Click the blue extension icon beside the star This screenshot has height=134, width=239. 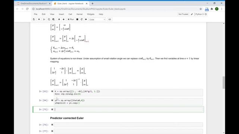207,9
